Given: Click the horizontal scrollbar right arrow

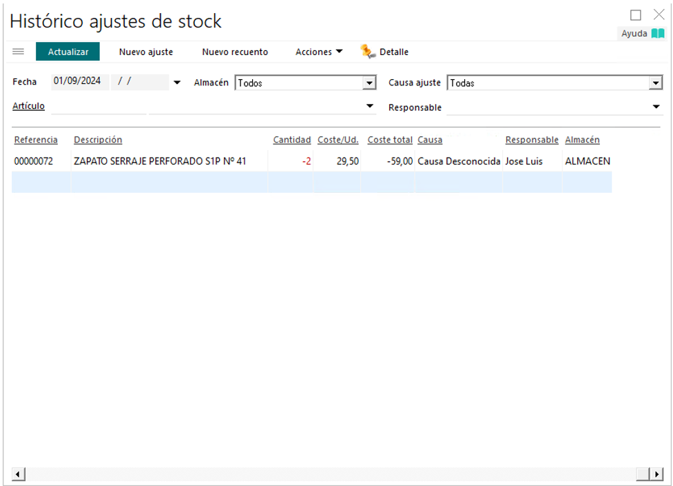Looking at the screenshot, I should click(x=657, y=474).
